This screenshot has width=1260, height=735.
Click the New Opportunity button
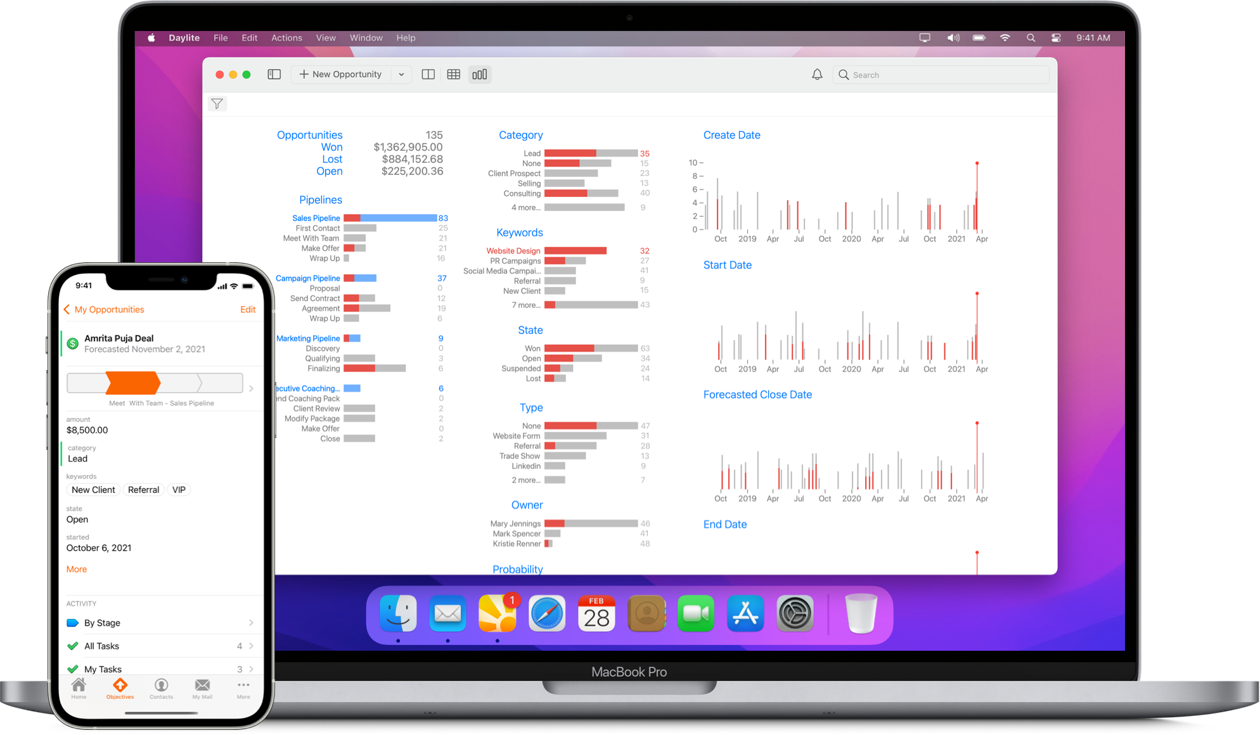(345, 74)
